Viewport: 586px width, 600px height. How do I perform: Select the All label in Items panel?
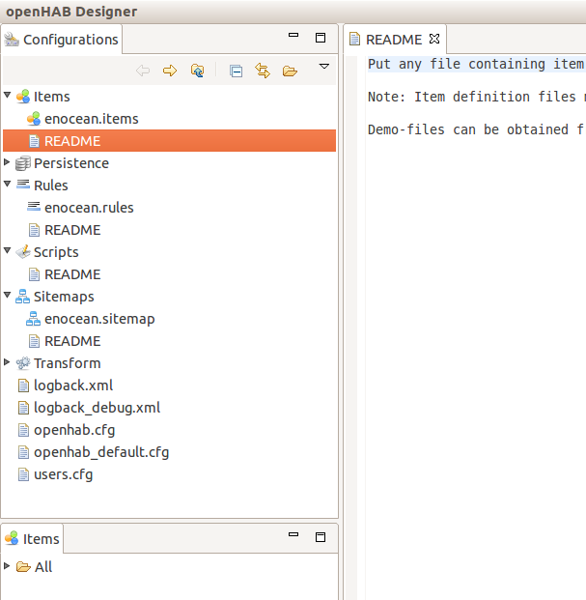(43, 567)
